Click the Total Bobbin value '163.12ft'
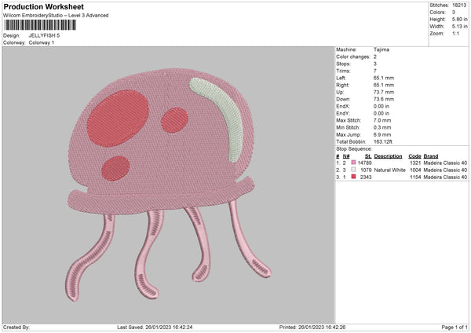Image resolution: width=471 pixels, height=333 pixels. point(383,141)
